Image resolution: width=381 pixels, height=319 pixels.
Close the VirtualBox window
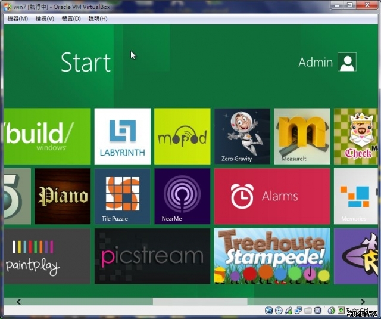367,5
